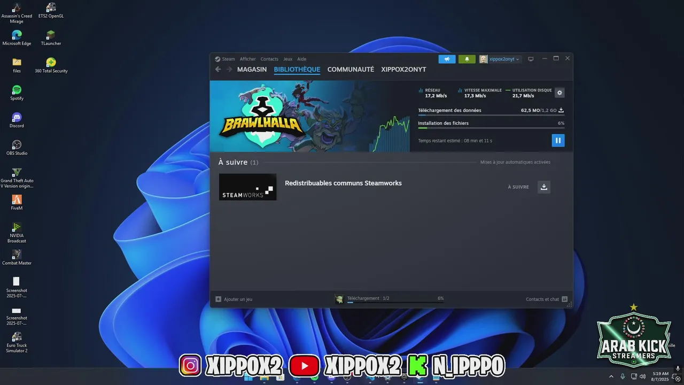
Task: Select Redistribuables communs Steamworks entry
Action: (x=343, y=183)
